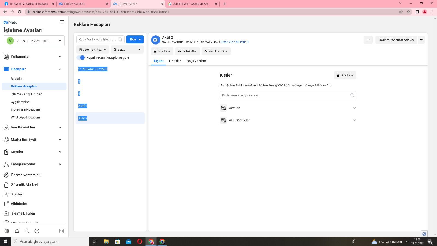Viewport: 437px width, 246px height.
Task: Open the Sırala dropdown
Action: click(127, 49)
